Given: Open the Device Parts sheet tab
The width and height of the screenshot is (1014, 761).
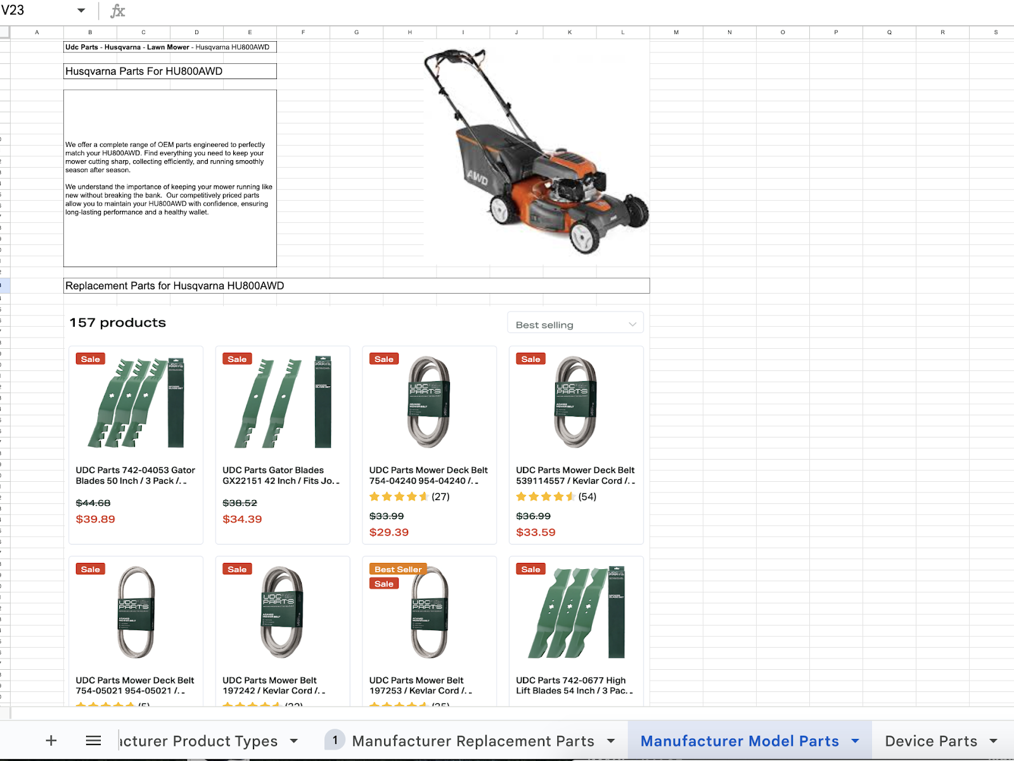Looking at the screenshot, I should (931, 741).
